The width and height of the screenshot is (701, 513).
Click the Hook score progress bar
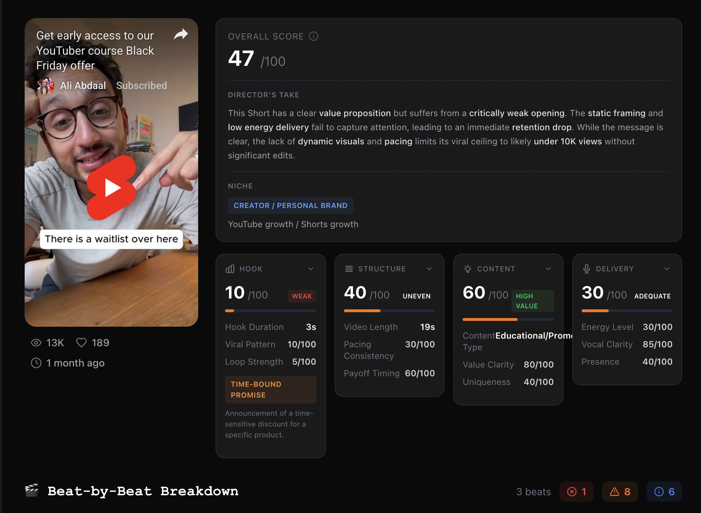coord(270,310)
